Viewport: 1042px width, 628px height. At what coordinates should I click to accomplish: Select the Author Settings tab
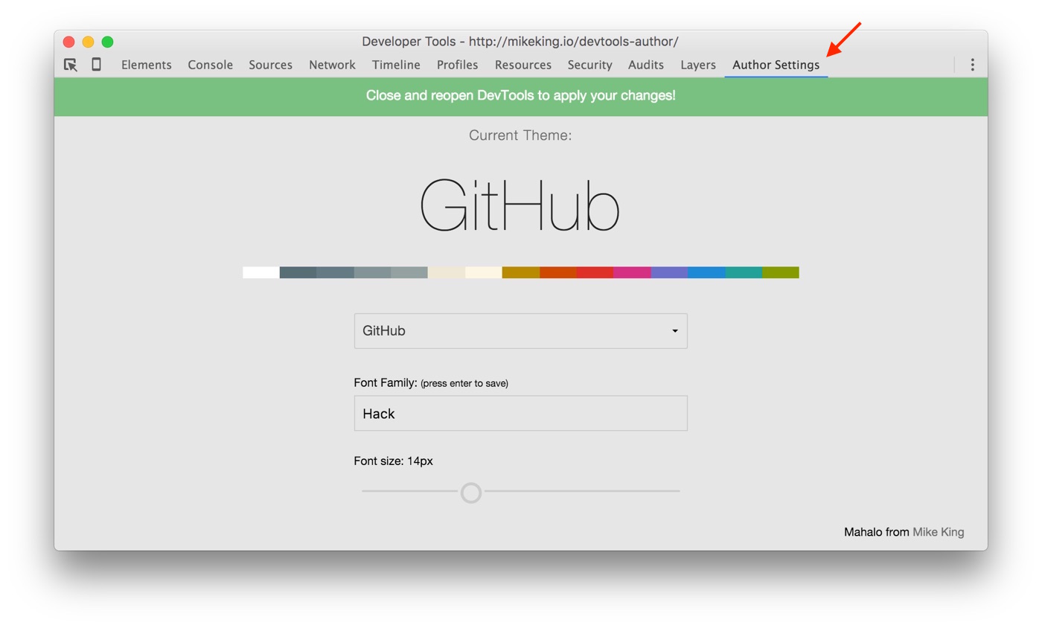[776, 65]
